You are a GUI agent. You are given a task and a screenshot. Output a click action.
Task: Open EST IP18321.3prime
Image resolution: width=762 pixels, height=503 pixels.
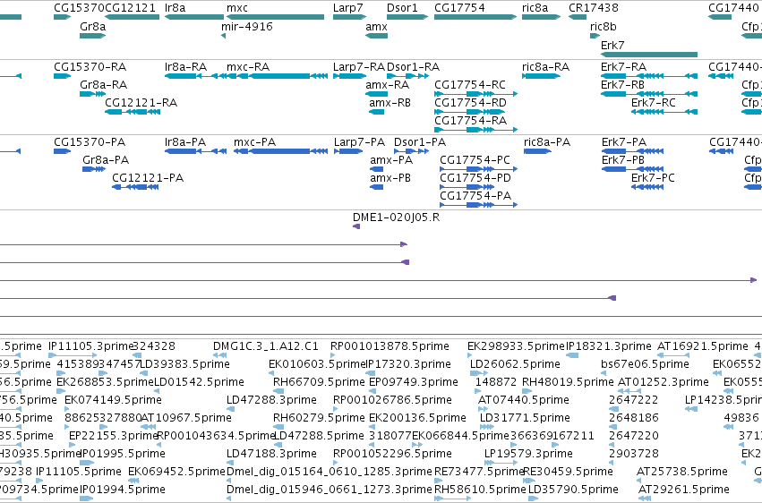coord(609,346)
